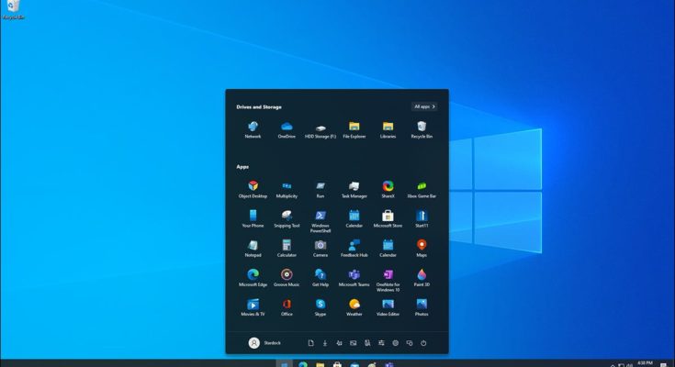This screenshot has height=367, width=675.
Task: Open Recycle Bin on the desktop
Action: click(14, 9)
